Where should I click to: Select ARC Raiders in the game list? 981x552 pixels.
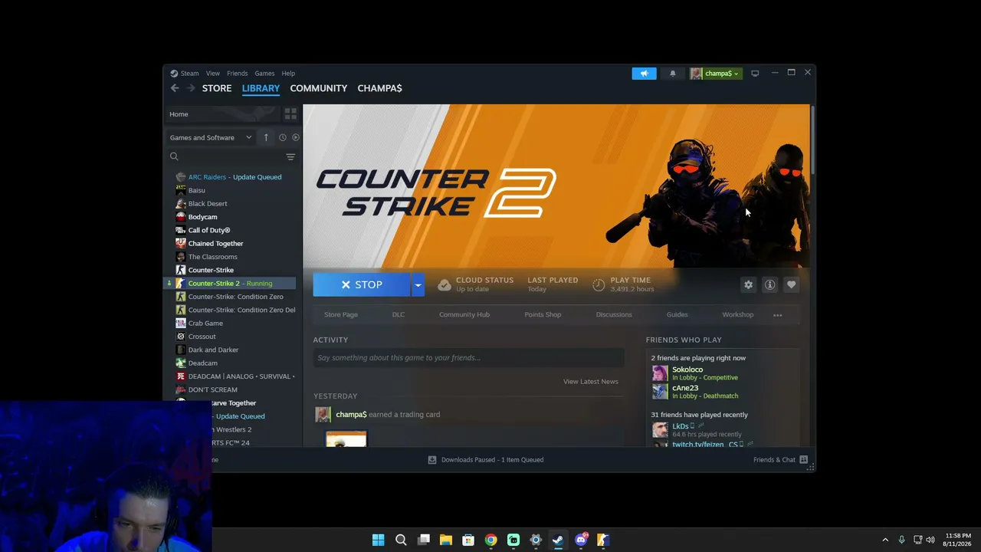pos(231,177)
